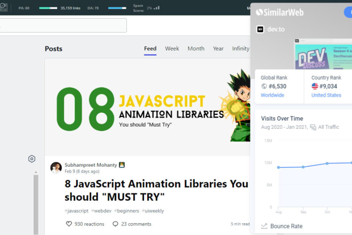The image size is (352, 235).
Task: Click the 930 reactions button
Action: tap(85, 224)
